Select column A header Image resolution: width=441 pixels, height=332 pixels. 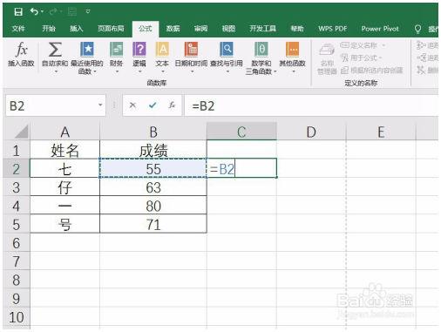click(x=64, y=132)
